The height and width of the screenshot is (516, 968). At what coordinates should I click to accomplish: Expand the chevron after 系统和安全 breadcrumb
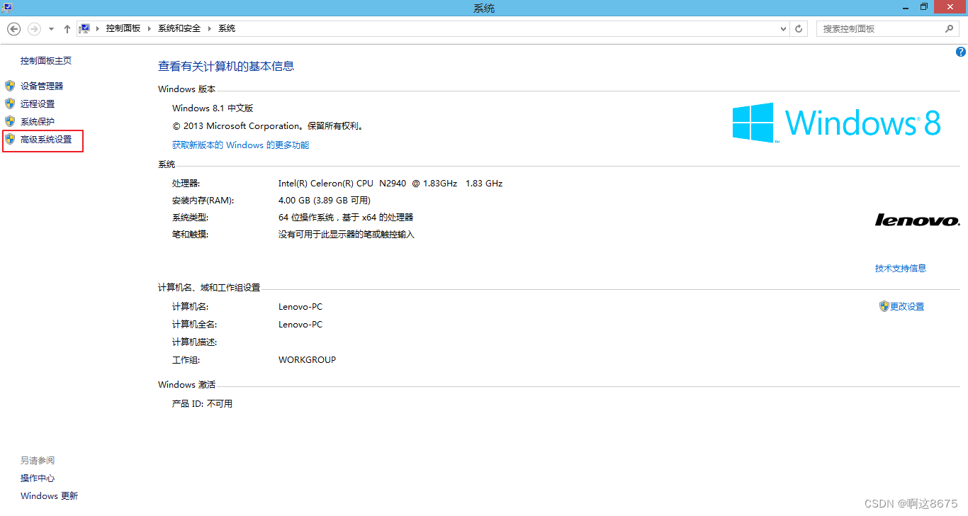(x=209, y=28)
